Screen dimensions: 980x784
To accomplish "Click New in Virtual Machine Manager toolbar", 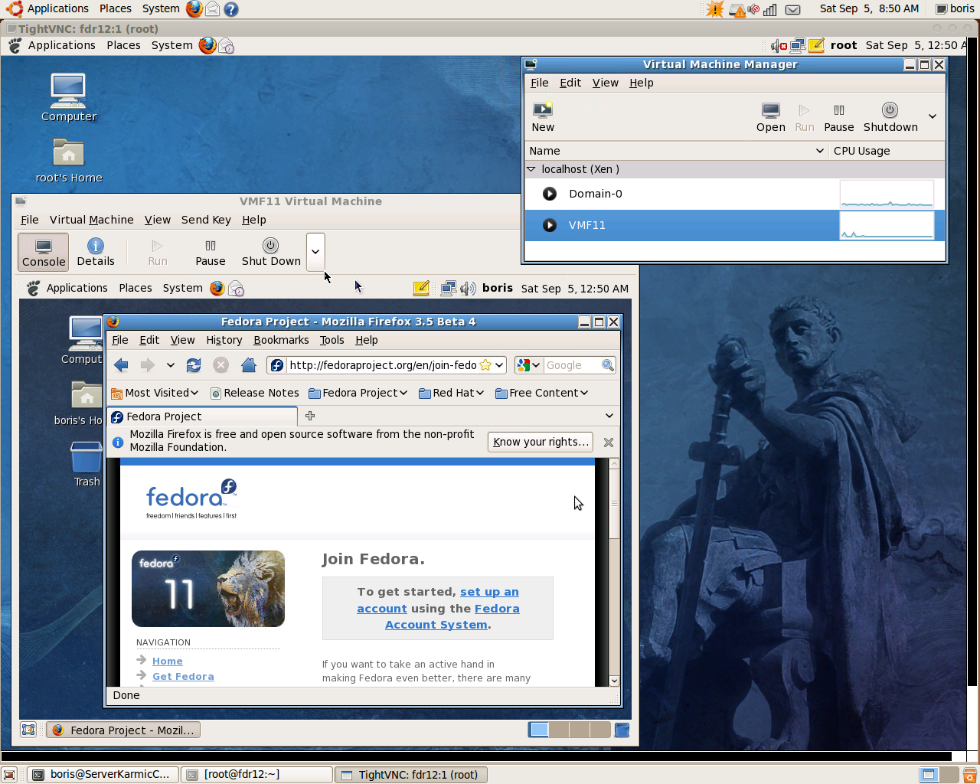I will coord(543,117).
